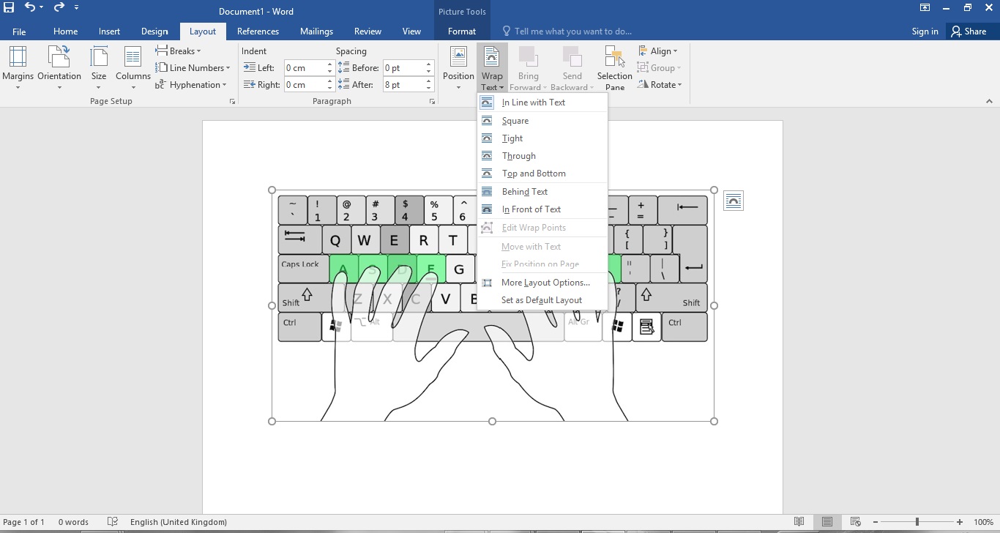
Task: Switch to the Insert tab
Action: coord(110,31)
